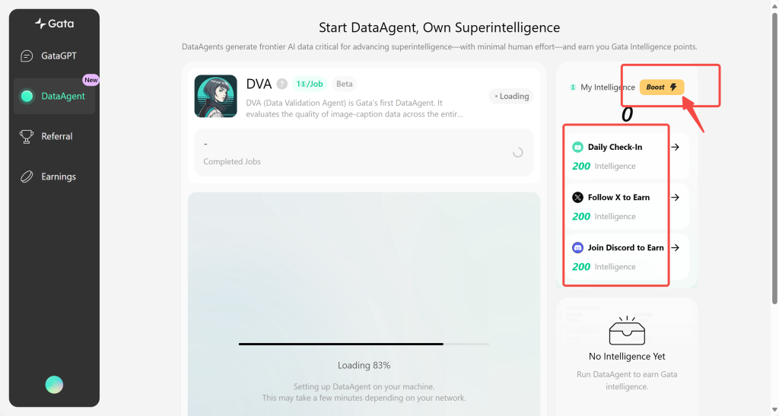Click the DVA agent avatar thumbnail
779x416 pixels.
click(x=215, y=97)
